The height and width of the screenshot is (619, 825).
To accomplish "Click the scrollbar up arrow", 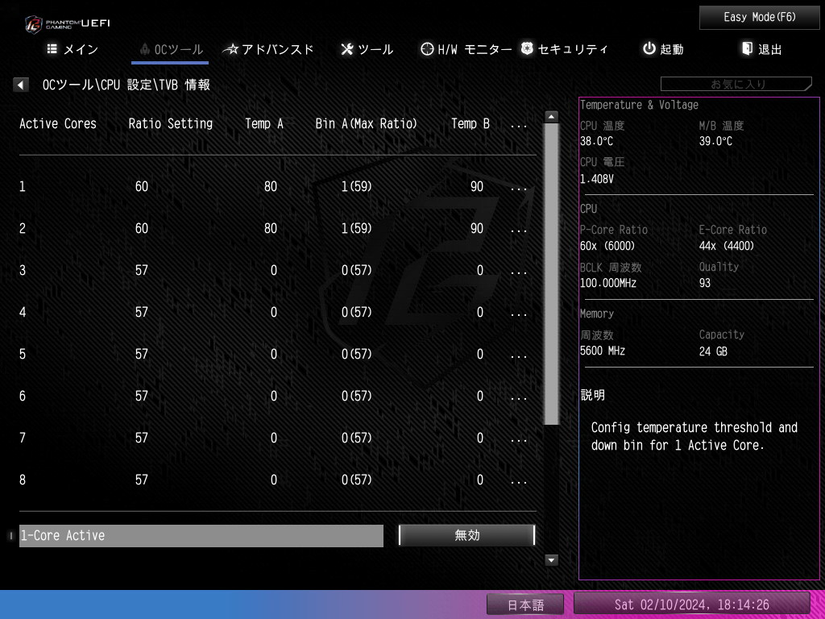I will tap(551, 116).
